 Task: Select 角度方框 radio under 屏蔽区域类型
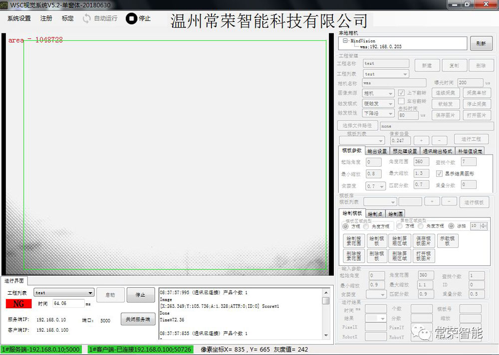point(420,226)
